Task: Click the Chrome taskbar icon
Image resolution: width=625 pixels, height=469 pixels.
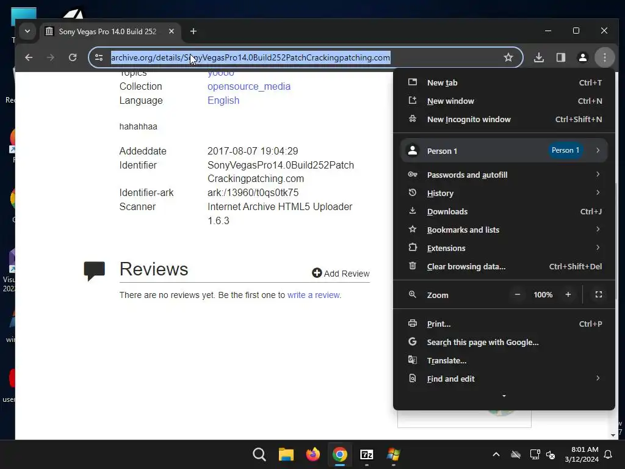Action: (x=339, y=454)
